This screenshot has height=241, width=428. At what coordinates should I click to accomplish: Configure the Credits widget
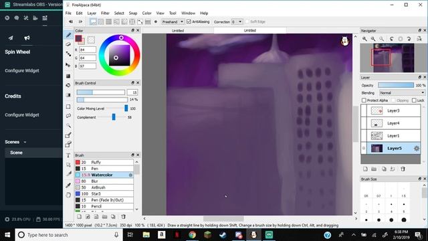pos(22,115)
